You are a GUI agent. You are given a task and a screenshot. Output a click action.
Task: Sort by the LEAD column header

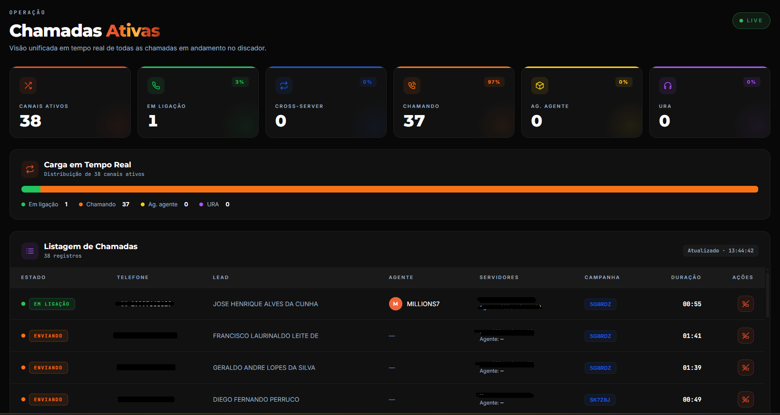pyautogui.click(x=221, y=278)
